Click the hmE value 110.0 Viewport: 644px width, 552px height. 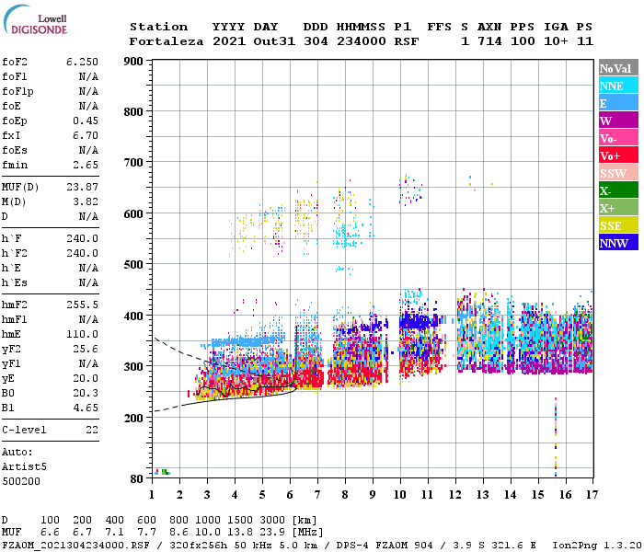(82, 334)
